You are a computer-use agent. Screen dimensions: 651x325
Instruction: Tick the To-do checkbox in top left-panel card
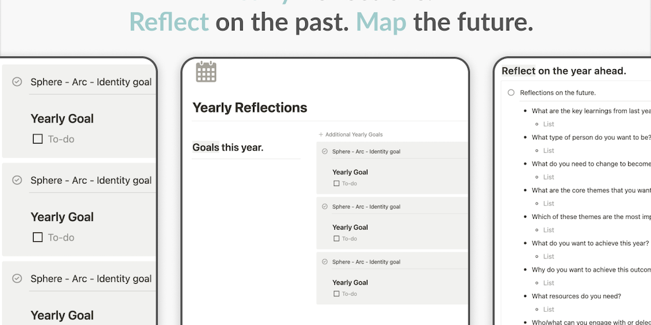38,139
